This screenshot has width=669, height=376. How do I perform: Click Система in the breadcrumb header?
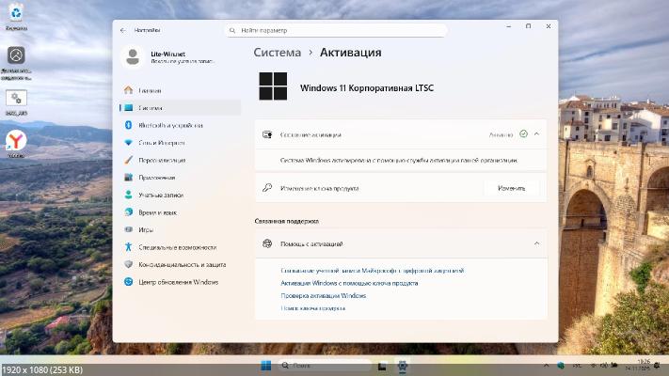[278, 53]
